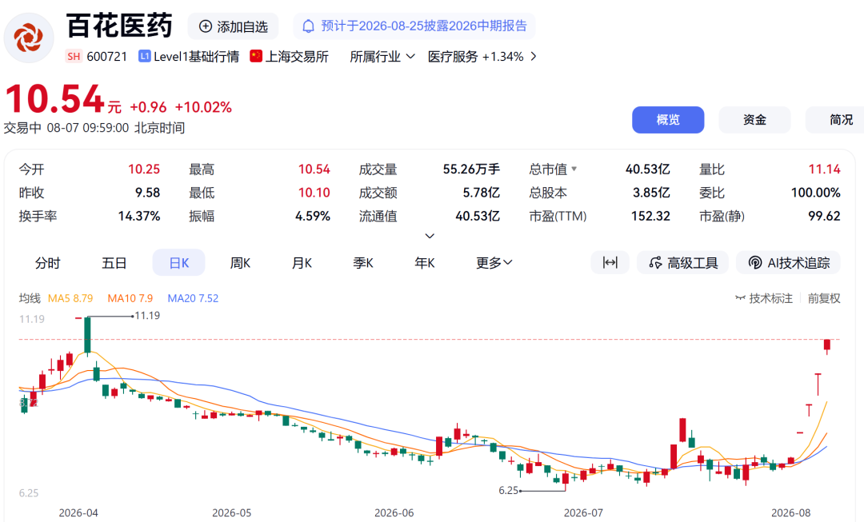
Task: Click the 成交额 value 5.78亿
Action: tap(481, 193)
